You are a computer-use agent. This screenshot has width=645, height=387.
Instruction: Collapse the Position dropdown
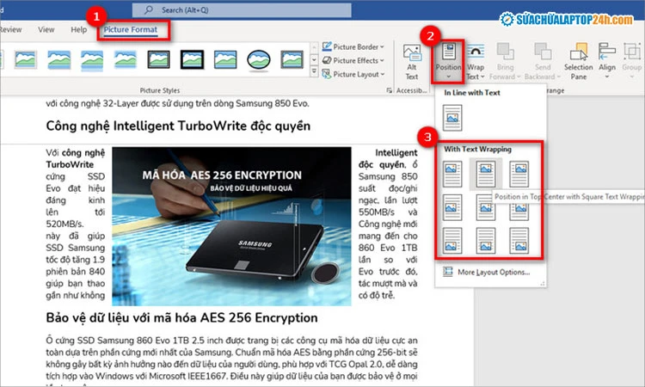tap(448, 60)
